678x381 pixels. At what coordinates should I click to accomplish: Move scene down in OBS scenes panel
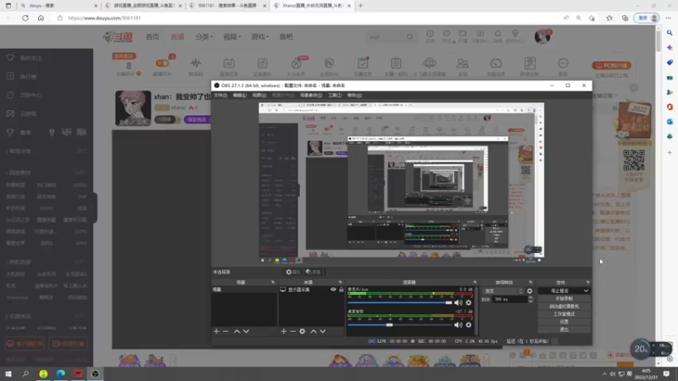click(x=246, y=331)
